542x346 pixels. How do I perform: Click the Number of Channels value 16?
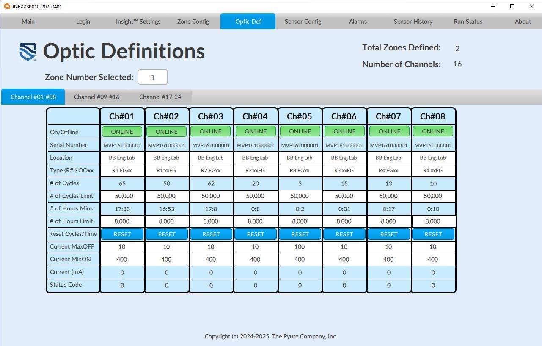pyautogui.click(x=457, y=64)
